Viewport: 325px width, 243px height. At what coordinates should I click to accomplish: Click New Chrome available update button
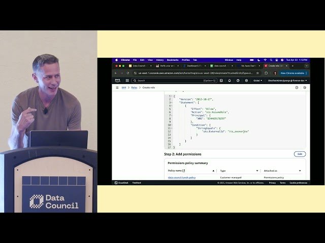pos(293,73)
